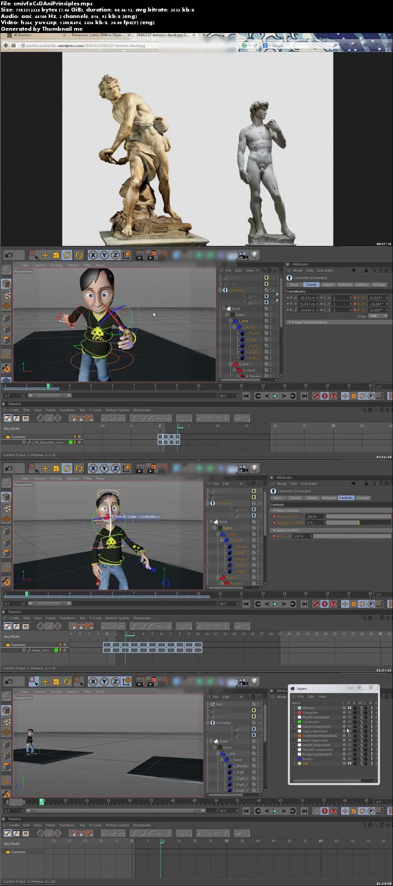
Task: Toggle visibility of the ArmComponent layer
Action: click(x=349, y=740)
